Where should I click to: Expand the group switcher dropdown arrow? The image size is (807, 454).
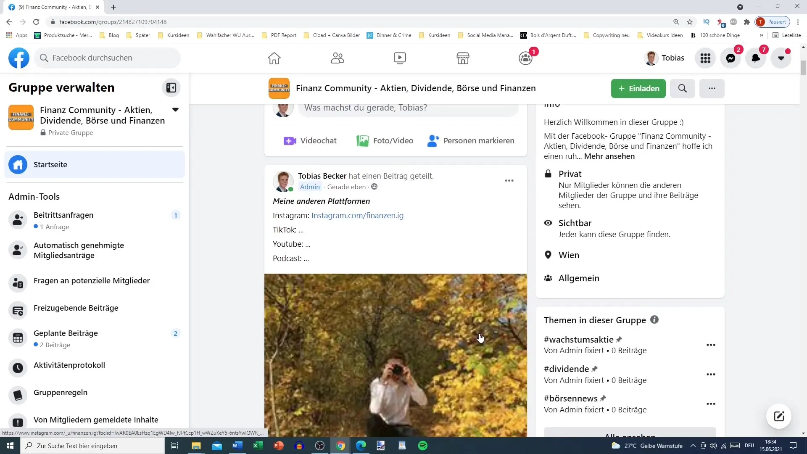[x=176, y=110]
